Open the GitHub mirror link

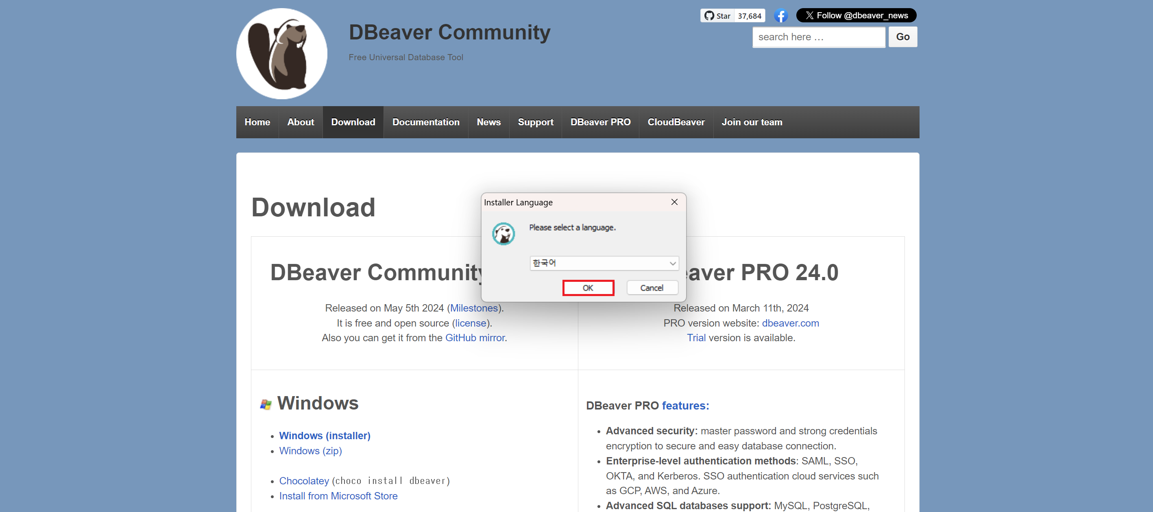pos(475,338)
